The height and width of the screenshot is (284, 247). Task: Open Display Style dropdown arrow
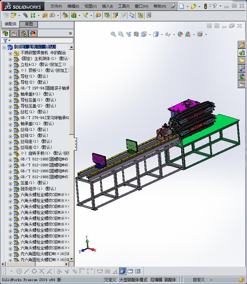tap(162, 35)
